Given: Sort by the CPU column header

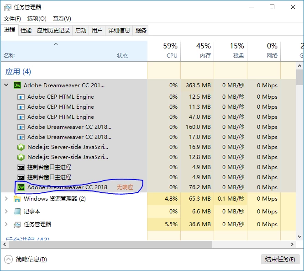Looking at the screenshot, I should [164, 51].
